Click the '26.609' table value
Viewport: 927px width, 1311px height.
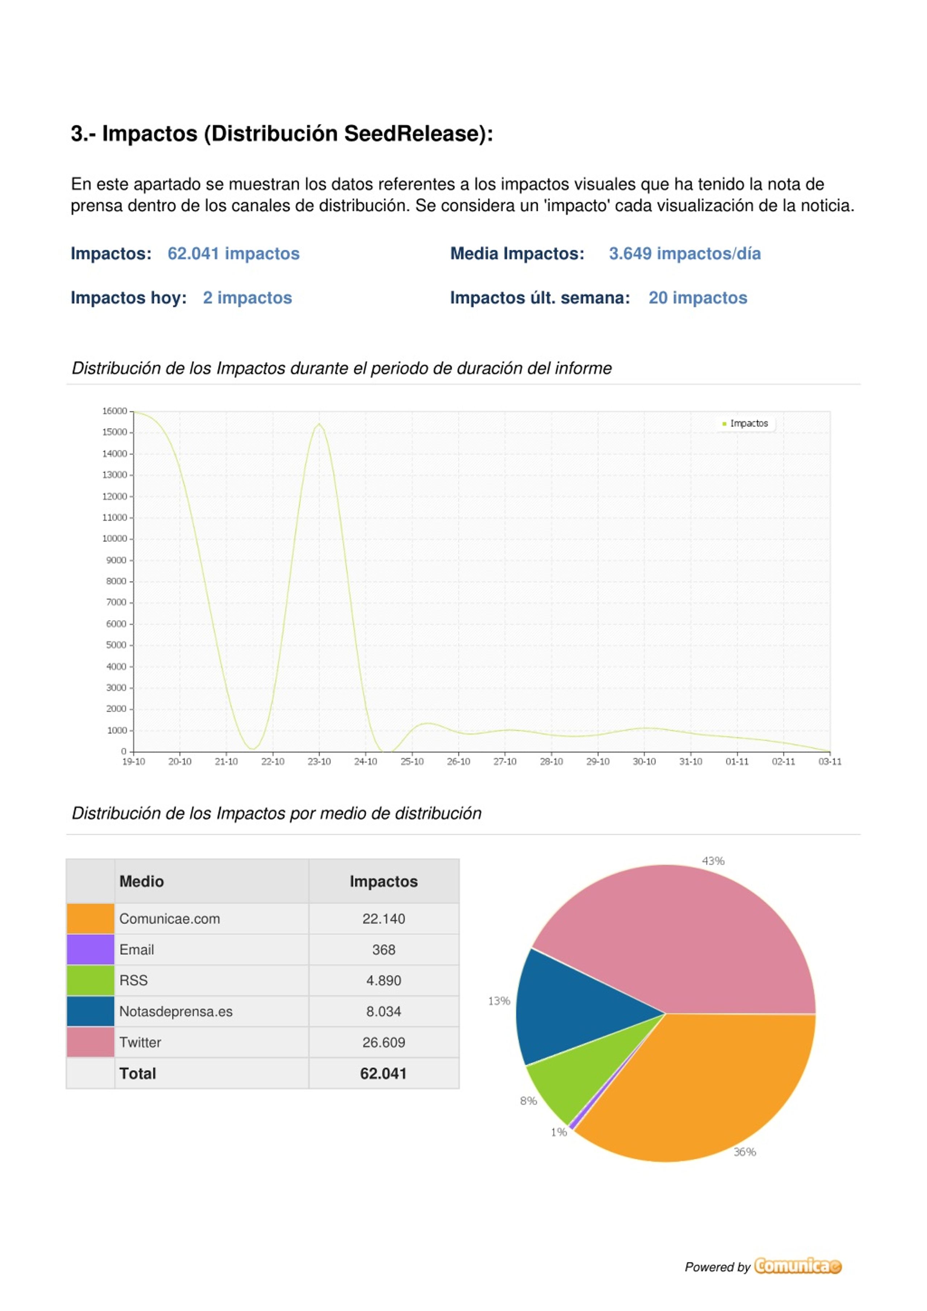click(383, 1042)
